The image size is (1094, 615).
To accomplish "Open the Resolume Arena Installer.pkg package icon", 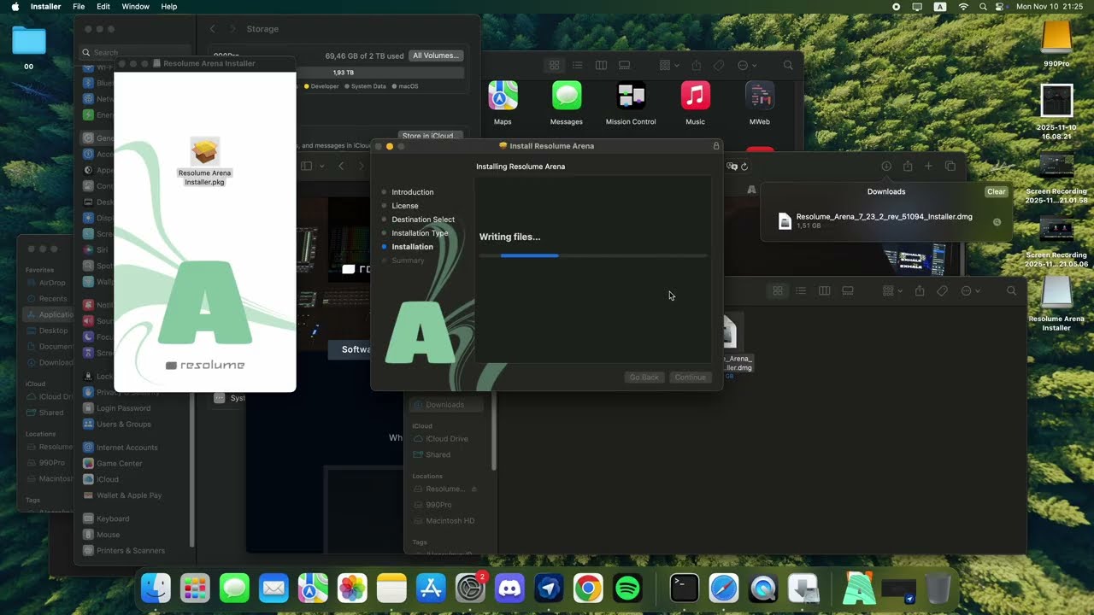I will [x=205, y=152].
